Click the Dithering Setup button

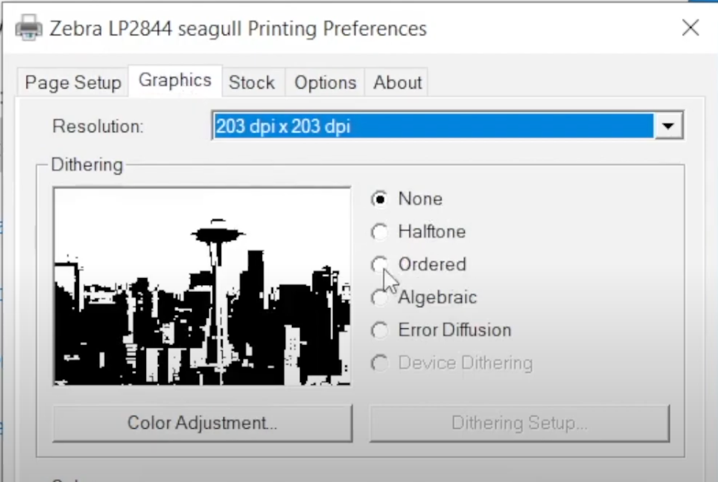(519, 423)
